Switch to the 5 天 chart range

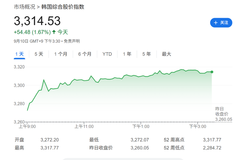39,54
